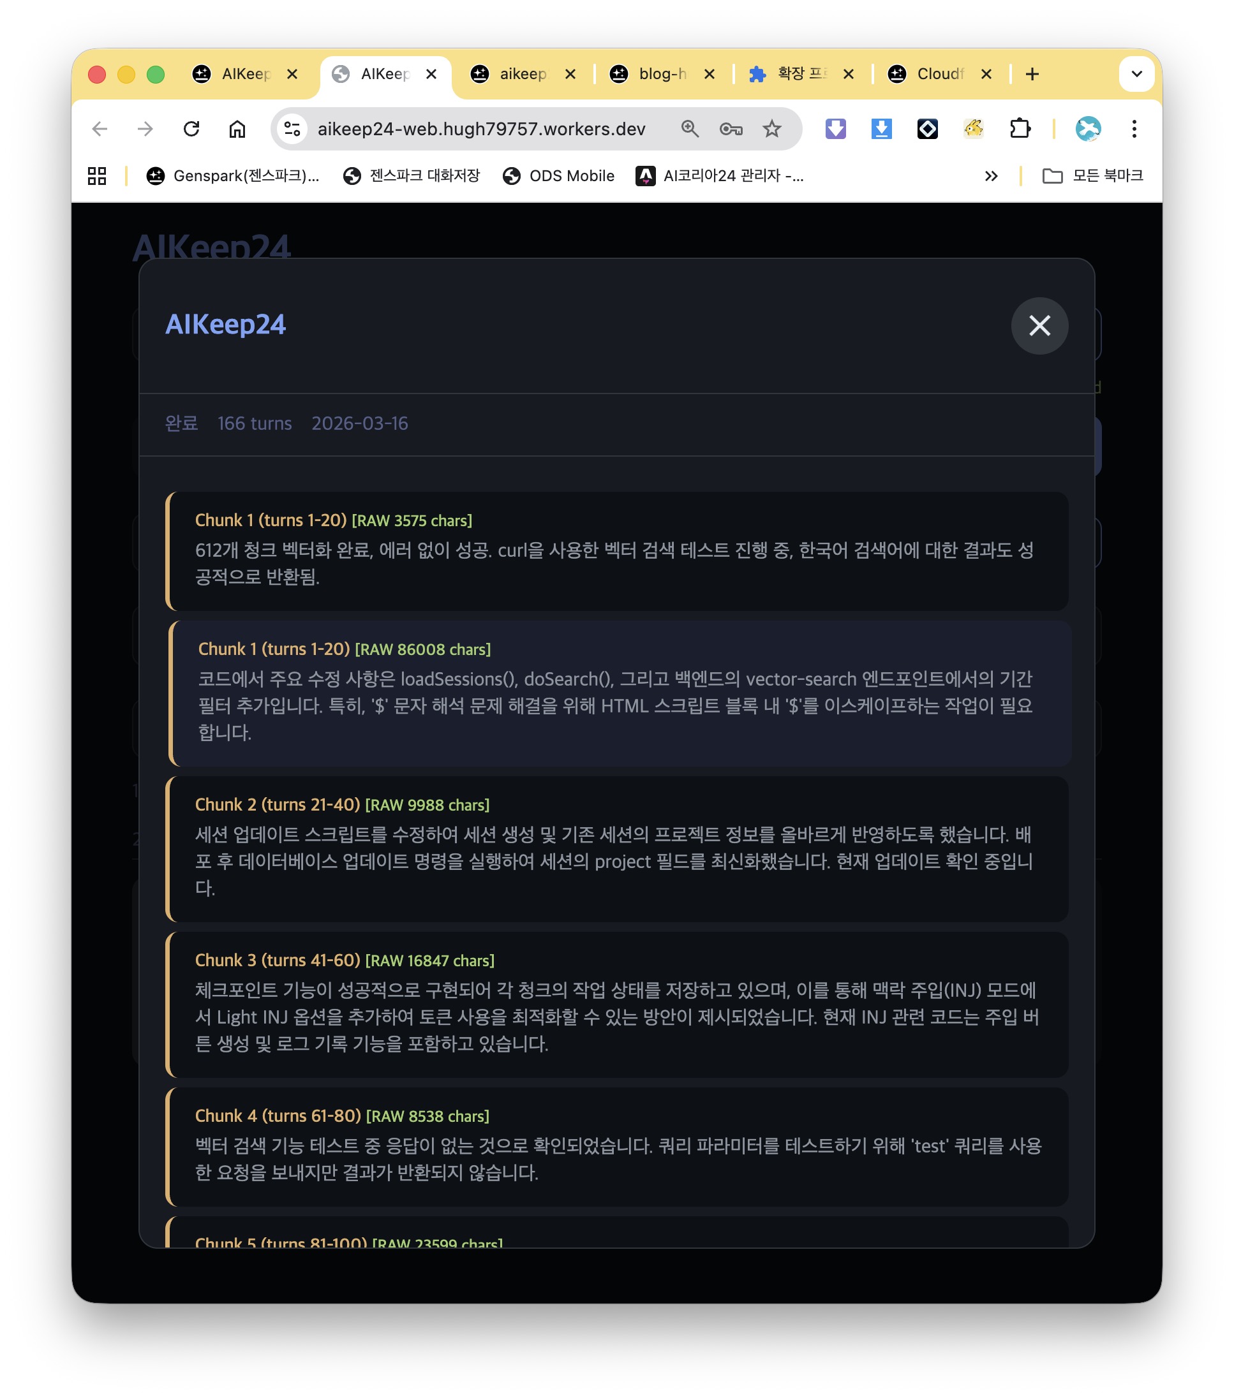
Task: Open purple download-arrow extension
Action: click(835, 129)
